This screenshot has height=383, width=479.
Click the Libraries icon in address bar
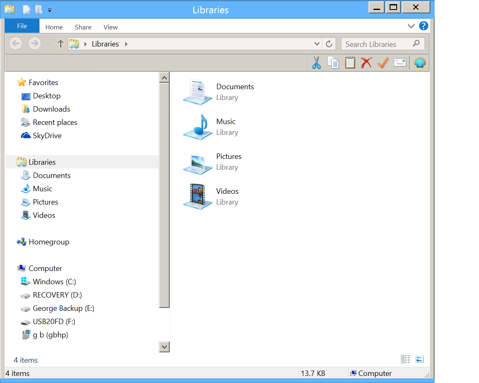click(74, 44)
